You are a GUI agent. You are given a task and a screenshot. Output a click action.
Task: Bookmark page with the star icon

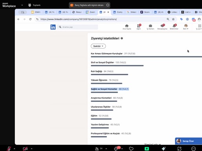(173, 19)
